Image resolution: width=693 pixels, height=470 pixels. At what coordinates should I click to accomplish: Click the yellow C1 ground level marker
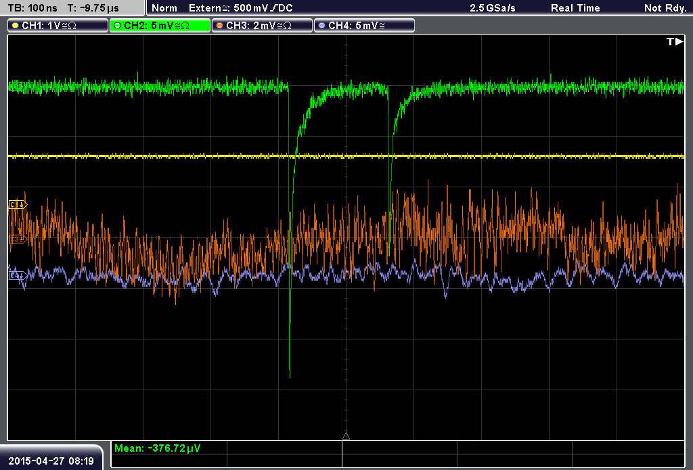click(x=18, y=204)
